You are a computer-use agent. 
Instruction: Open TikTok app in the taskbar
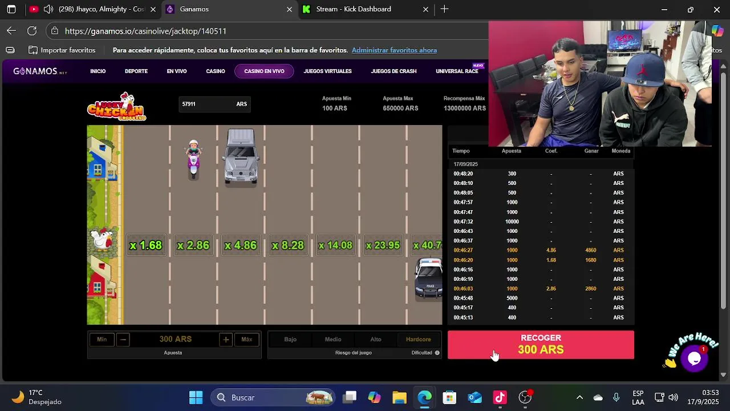click(x=500, y=397)
